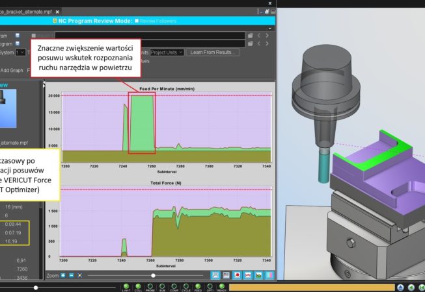The height and width of the screenshot is (292, 425).
Task: Click the FEED status indicator light
Action: coord(198,286)
